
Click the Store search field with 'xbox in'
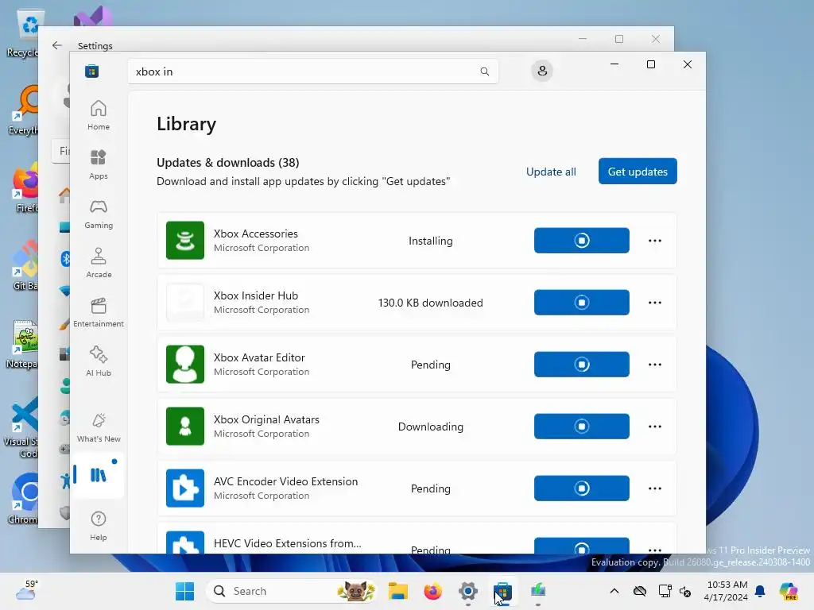click(313, 71)
